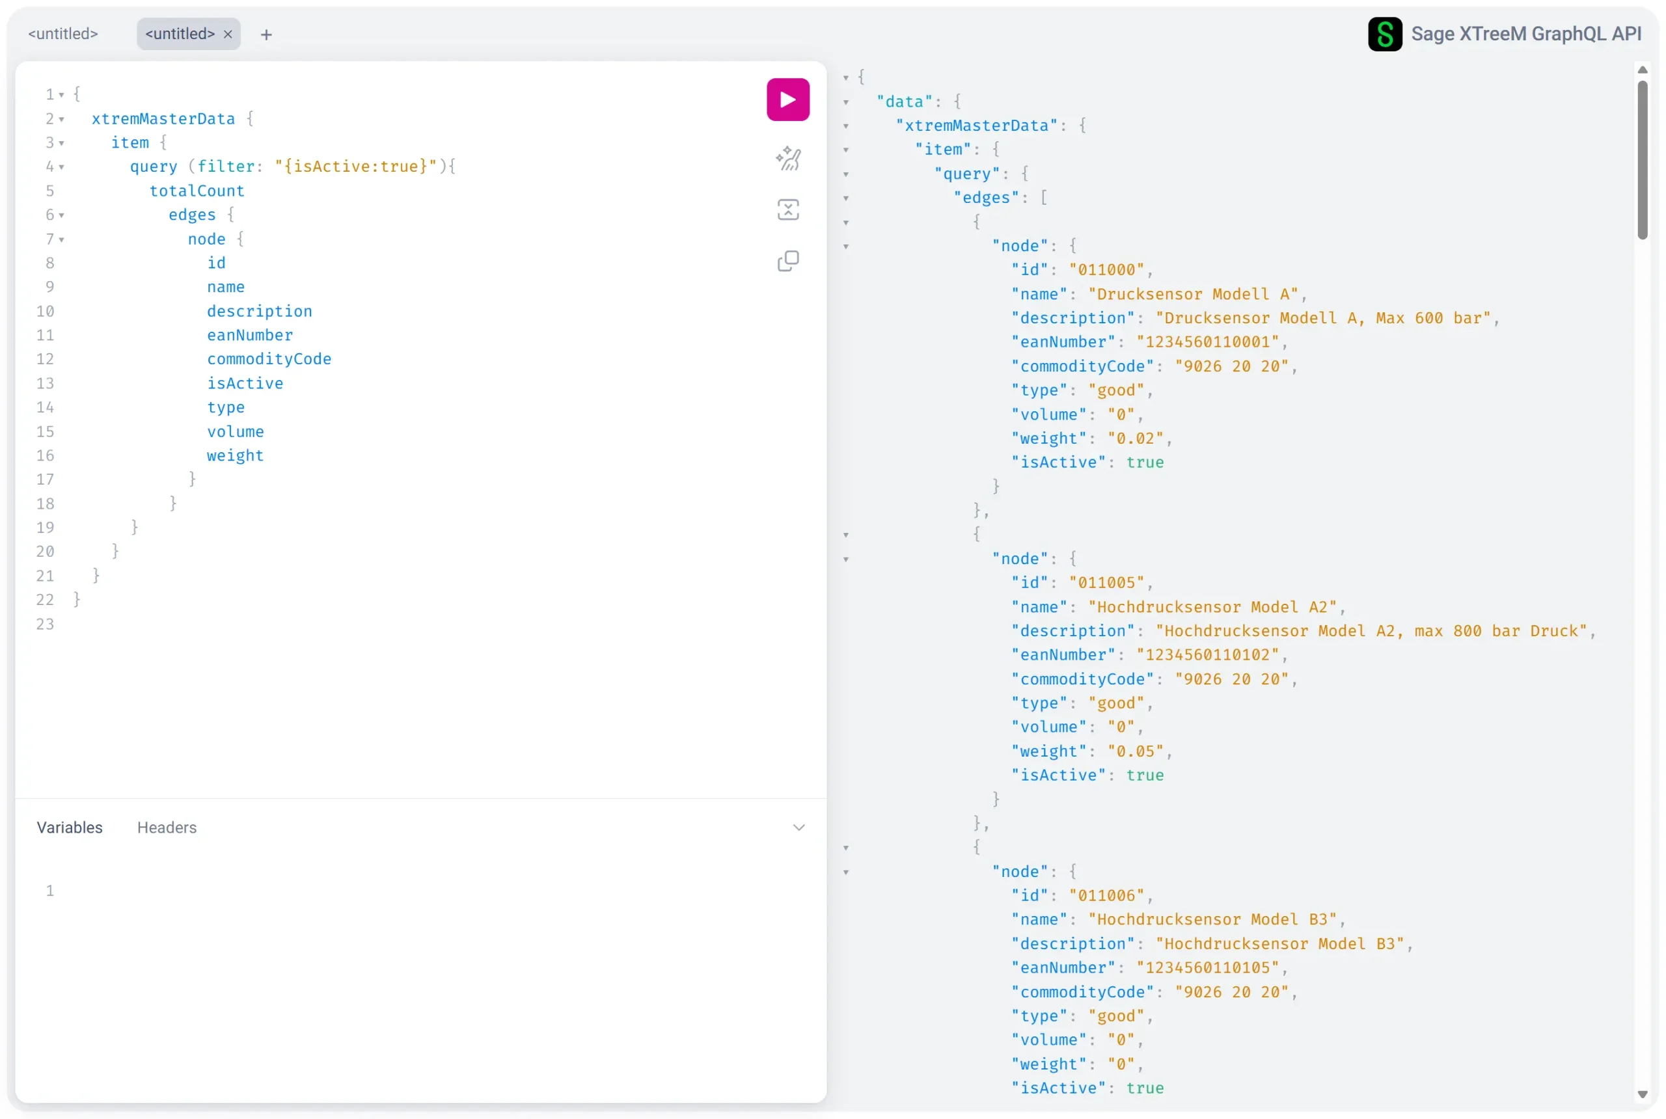Image resolution: width=1666 pixels, height=1119 pixels.
Task: Click the totalCount field in query
Action: (x=197, y=191)
